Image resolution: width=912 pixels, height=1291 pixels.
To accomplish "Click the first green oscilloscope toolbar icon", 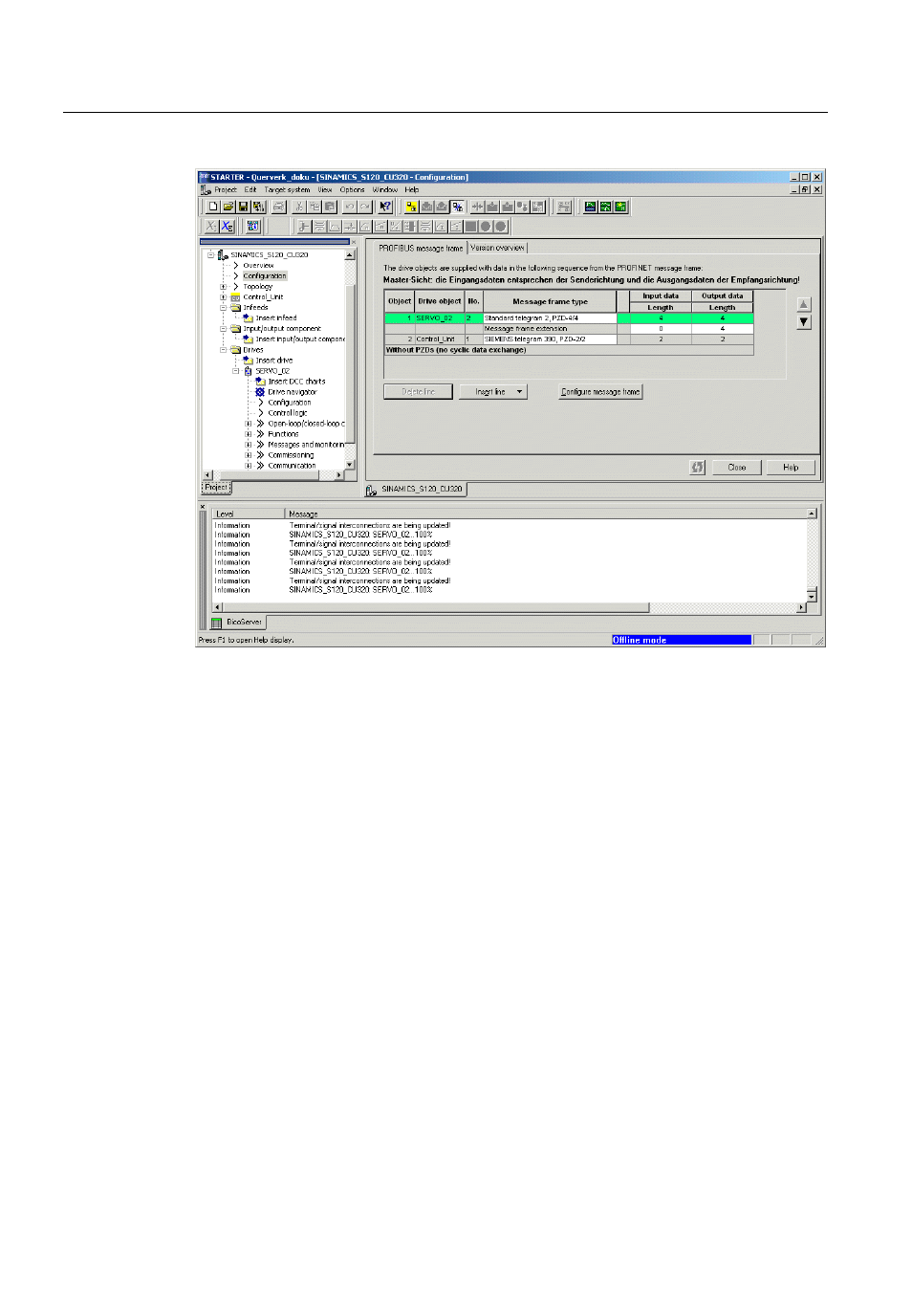I will coord(590,207).
